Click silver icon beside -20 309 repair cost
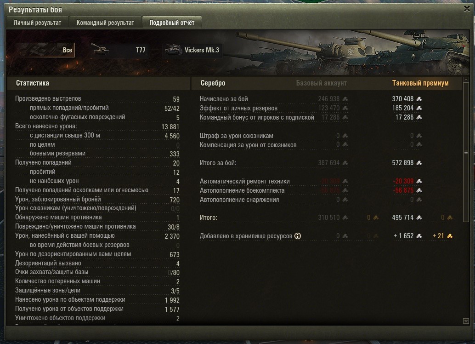This screenshot has height=344, width=475. click(419, 181)
